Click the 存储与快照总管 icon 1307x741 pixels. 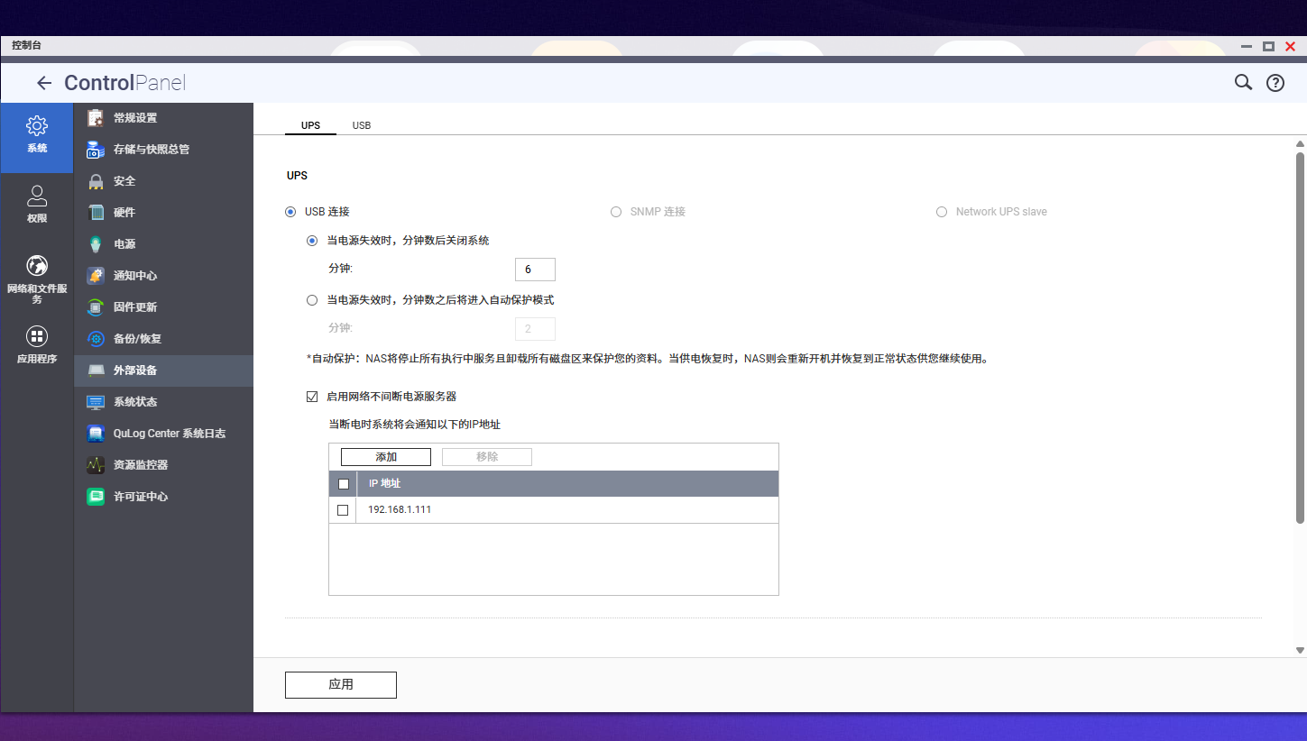click(96, 150)
